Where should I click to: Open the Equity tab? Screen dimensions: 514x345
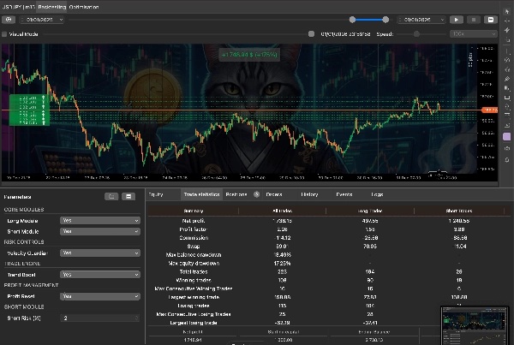[x=156, y=194]
